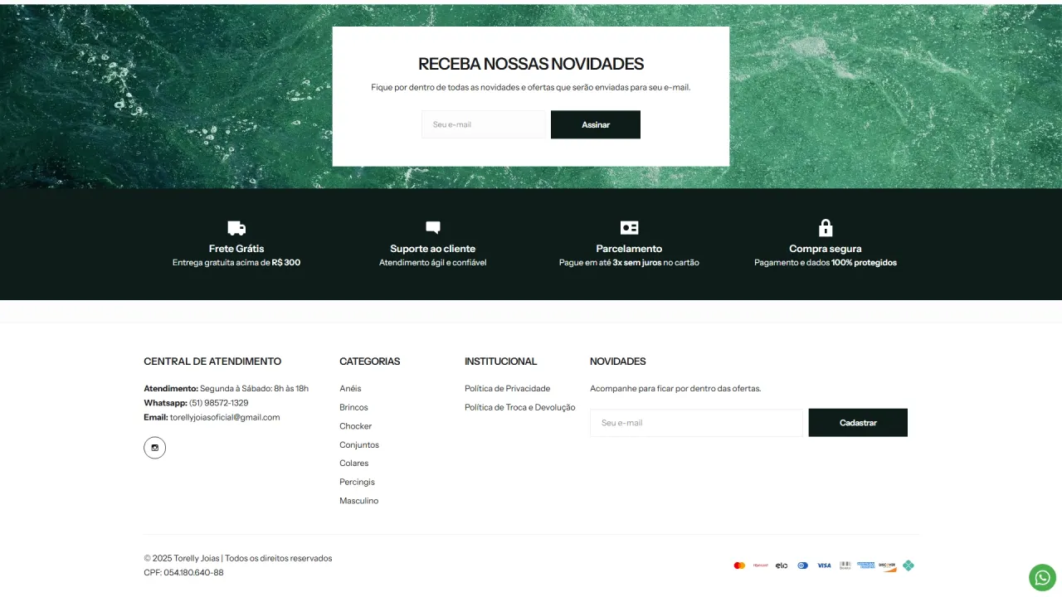
Task: Click the Discover payment icon
Action: click(x=887, y=565)
